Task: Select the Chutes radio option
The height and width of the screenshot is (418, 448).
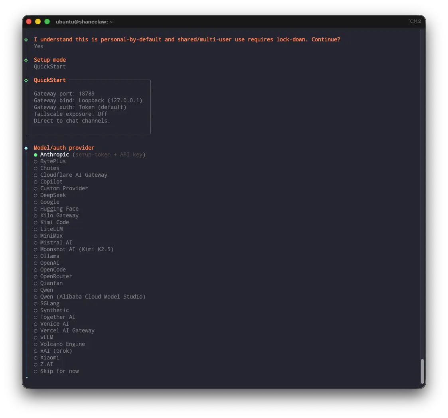Action: click(x=47, y=168)
